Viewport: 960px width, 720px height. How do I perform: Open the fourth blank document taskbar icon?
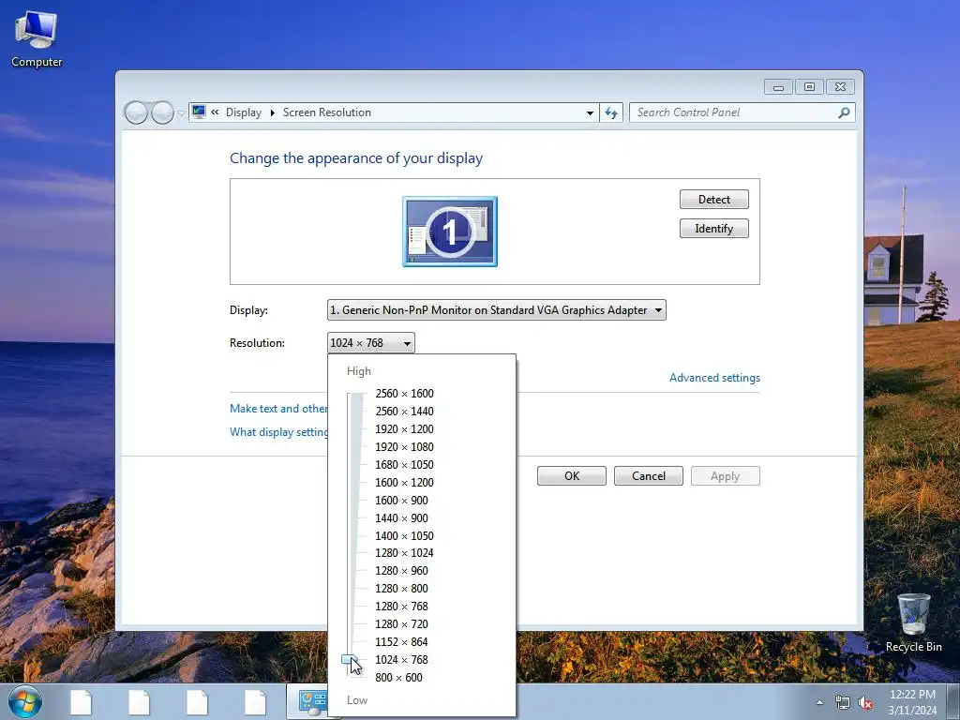[x=255, y=702]
